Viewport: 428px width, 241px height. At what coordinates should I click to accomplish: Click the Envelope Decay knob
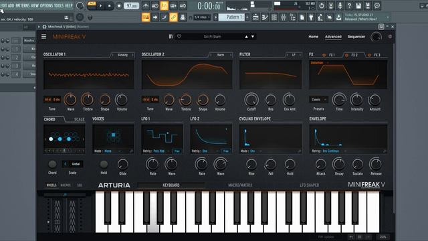point(338,164)
